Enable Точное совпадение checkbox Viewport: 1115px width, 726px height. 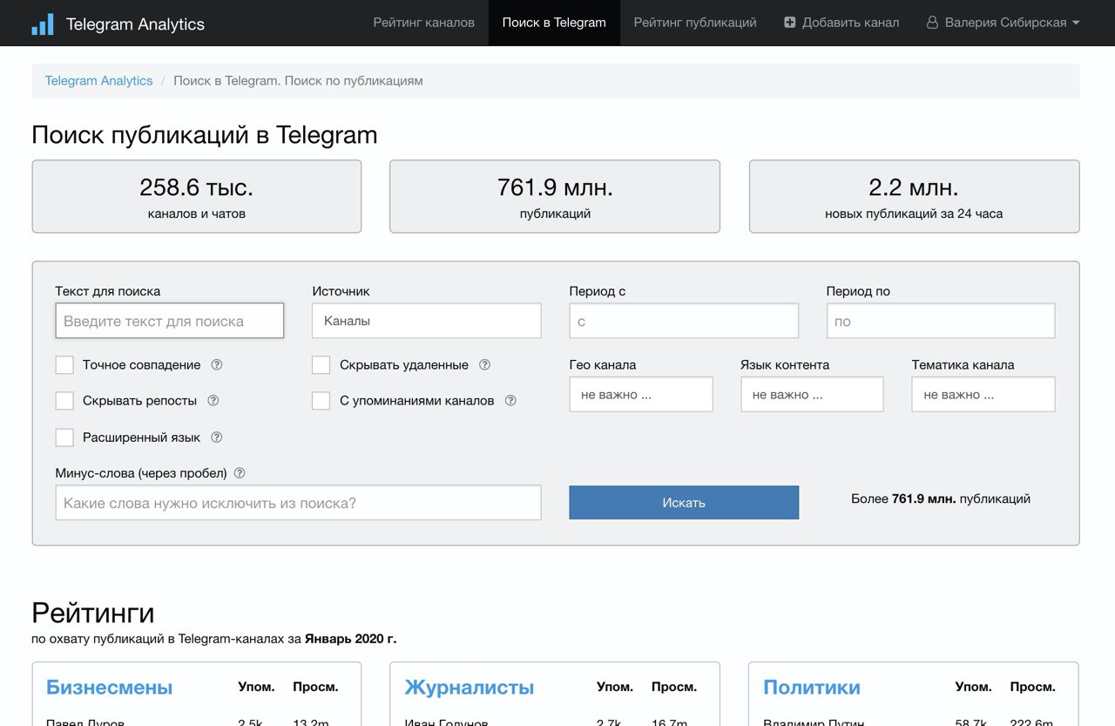click(64, 365)
